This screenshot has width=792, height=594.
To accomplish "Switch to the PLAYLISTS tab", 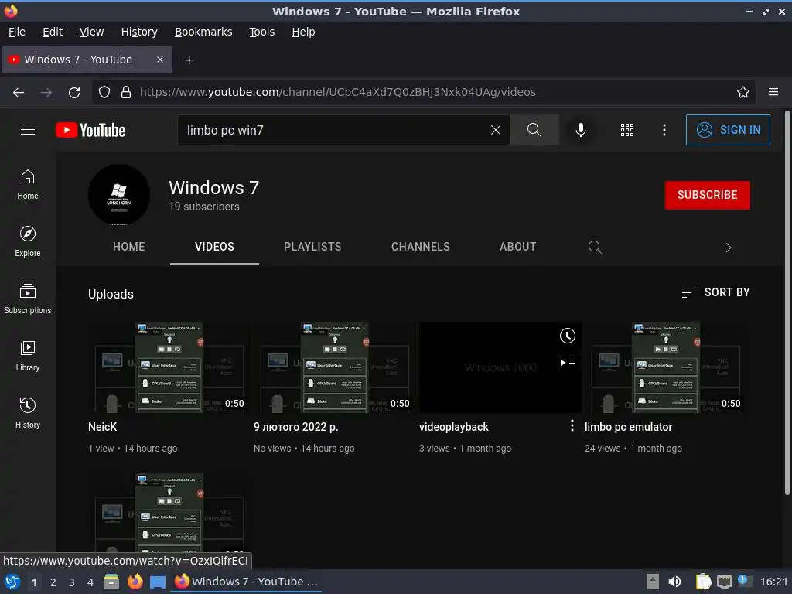I will [x=312, y=247].
